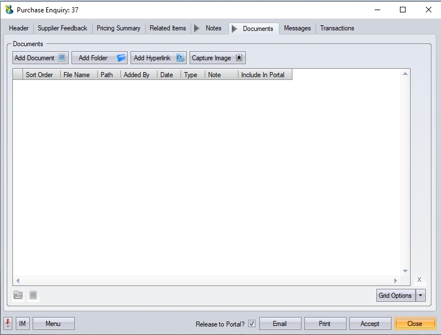
Task: Click the Print button
Action: pyautogui.click(x=325, y=324)
